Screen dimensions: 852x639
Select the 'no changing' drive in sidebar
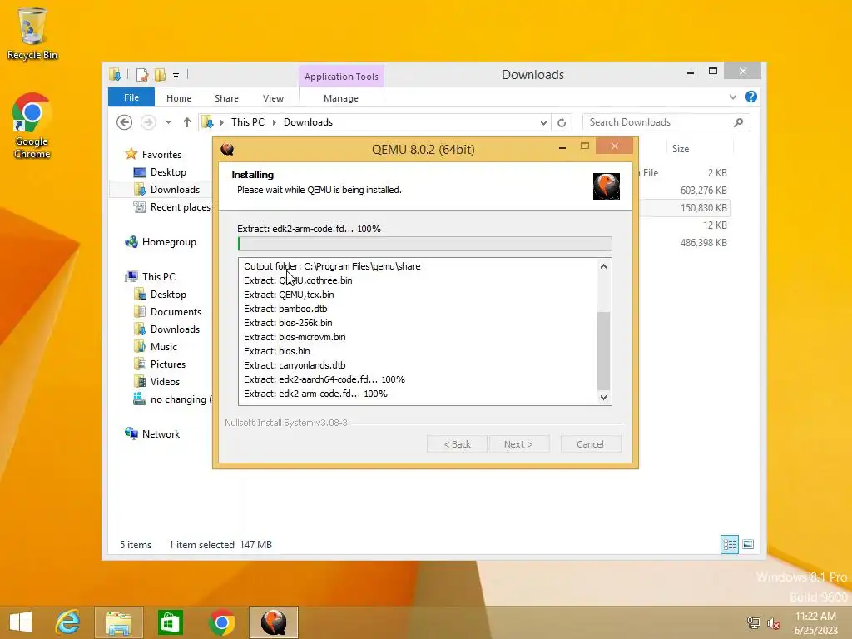click(172, 399)
